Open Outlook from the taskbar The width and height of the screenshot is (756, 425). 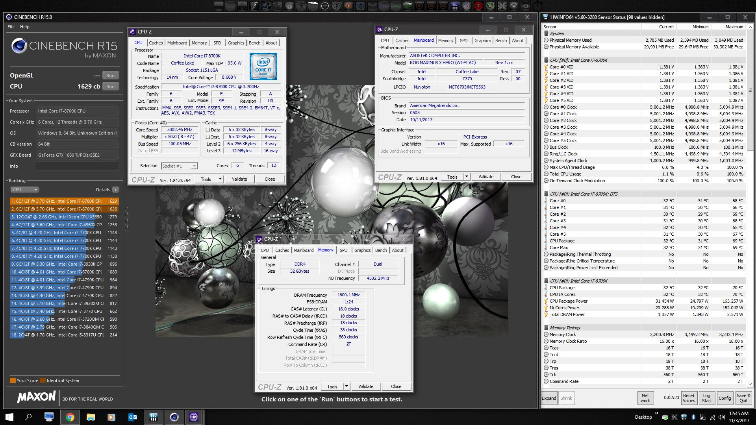click(x=132, y=417)
